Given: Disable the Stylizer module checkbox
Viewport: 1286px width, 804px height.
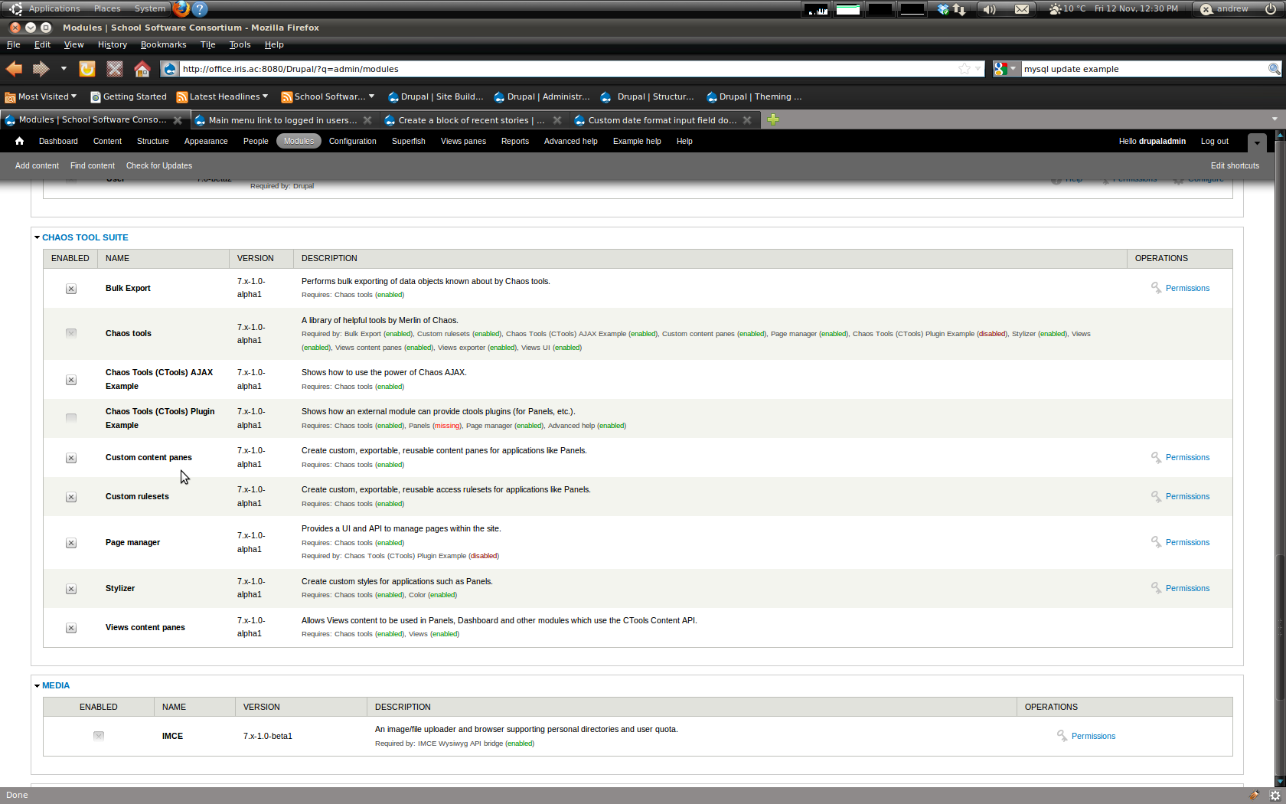Looking at the screenshot, I should pos(70,589).
